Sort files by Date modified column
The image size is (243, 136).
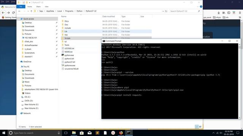point(109,16)
